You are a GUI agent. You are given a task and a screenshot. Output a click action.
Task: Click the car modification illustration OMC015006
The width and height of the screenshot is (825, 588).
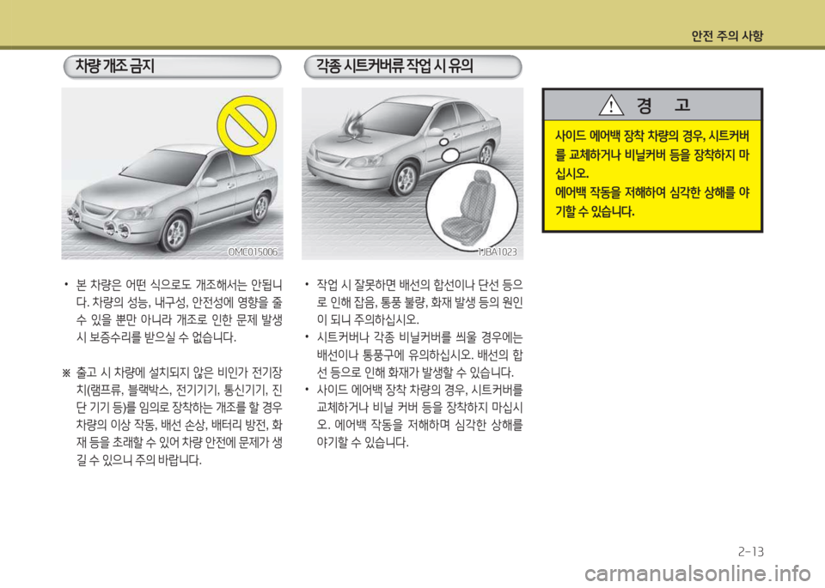172,173
